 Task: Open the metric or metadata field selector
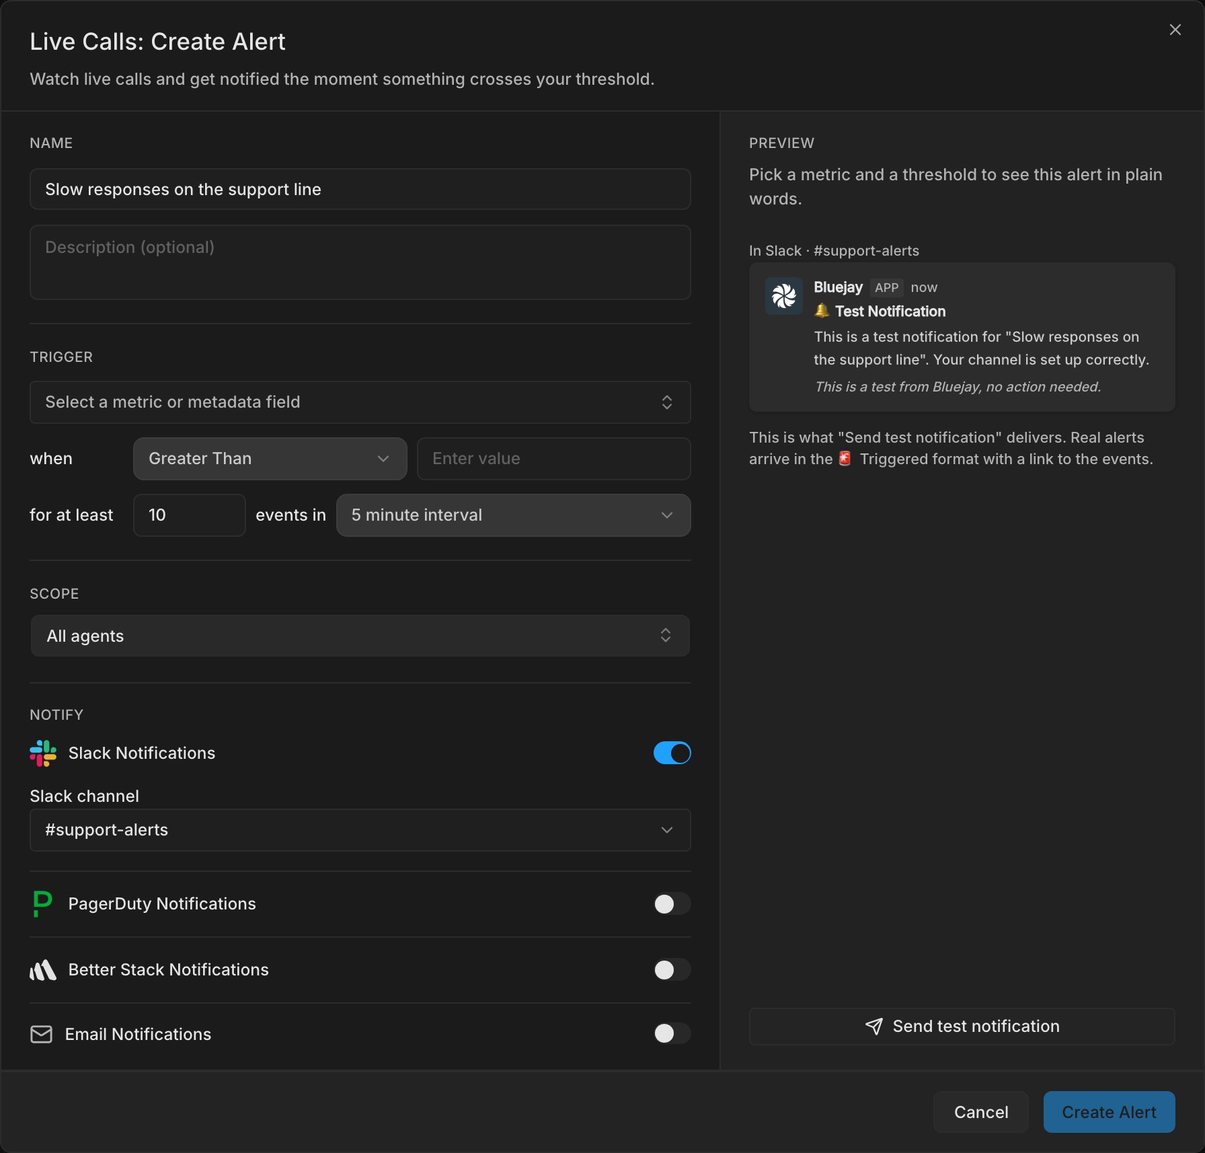[x=360, y=402]
